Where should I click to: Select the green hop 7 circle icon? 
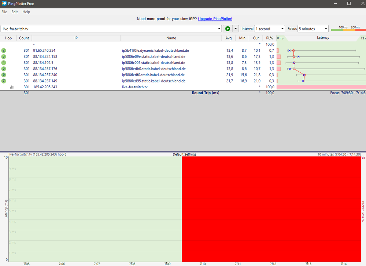[4, 81]
